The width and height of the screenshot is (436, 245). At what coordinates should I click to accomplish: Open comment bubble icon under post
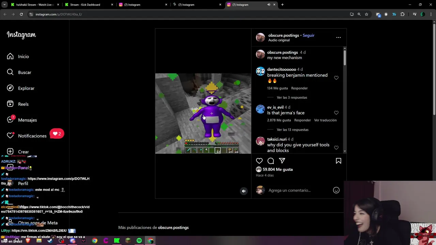[x=271, y=161]
